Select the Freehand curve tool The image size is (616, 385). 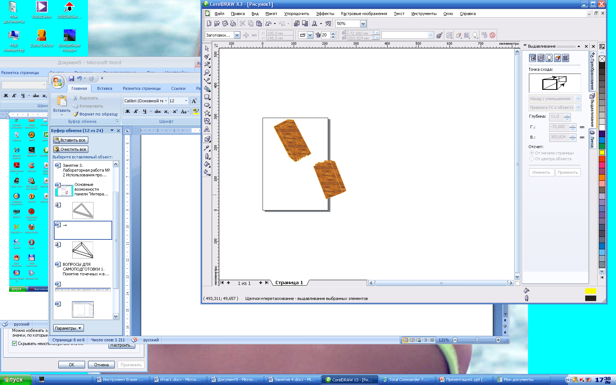click(x=207, y=81)
